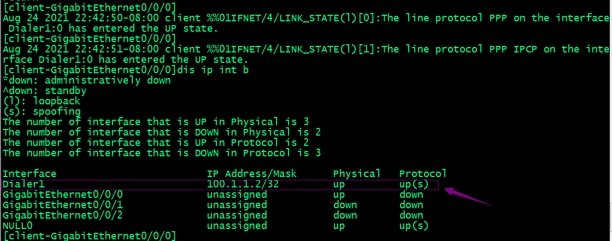Click the GigabitEthernet0/0/2 interface entry
The height and width of the screenshot is (241, 612).
coord(62,215)
